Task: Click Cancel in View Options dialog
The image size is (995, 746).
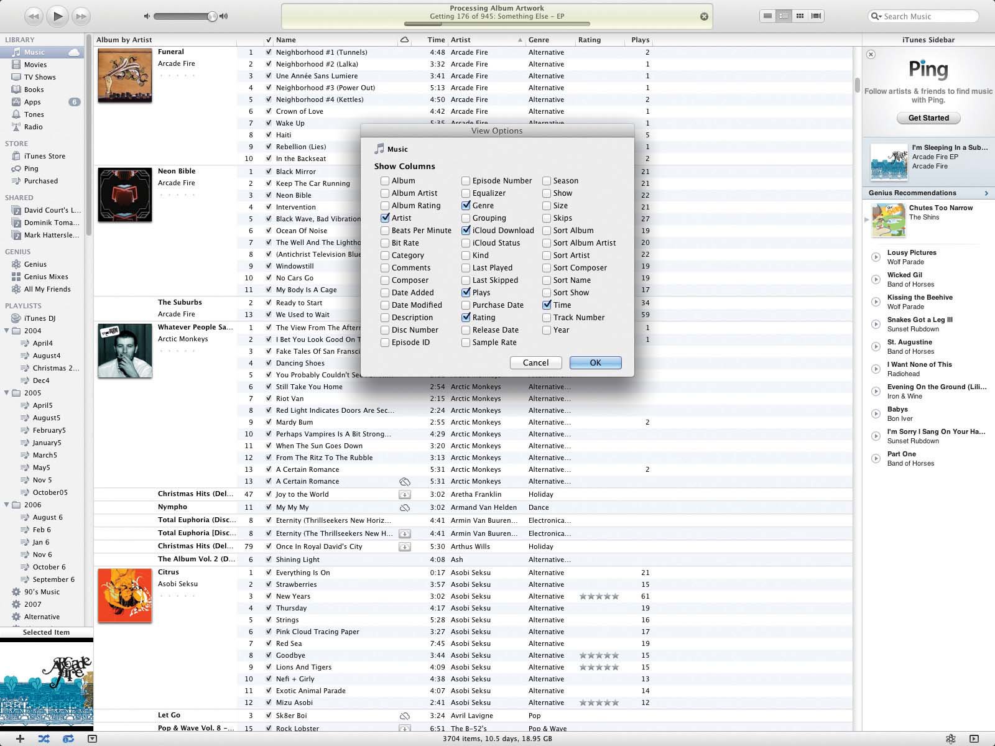Action: 535,363
